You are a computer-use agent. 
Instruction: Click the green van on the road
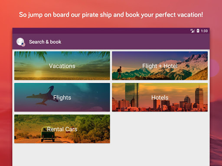[x=48, y=134]
